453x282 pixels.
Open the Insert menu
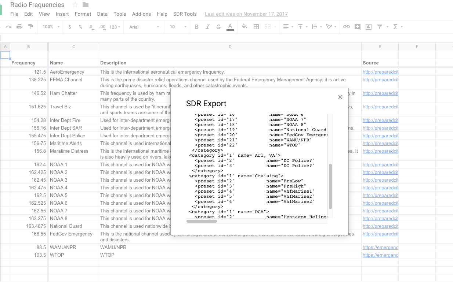[62, 14]
